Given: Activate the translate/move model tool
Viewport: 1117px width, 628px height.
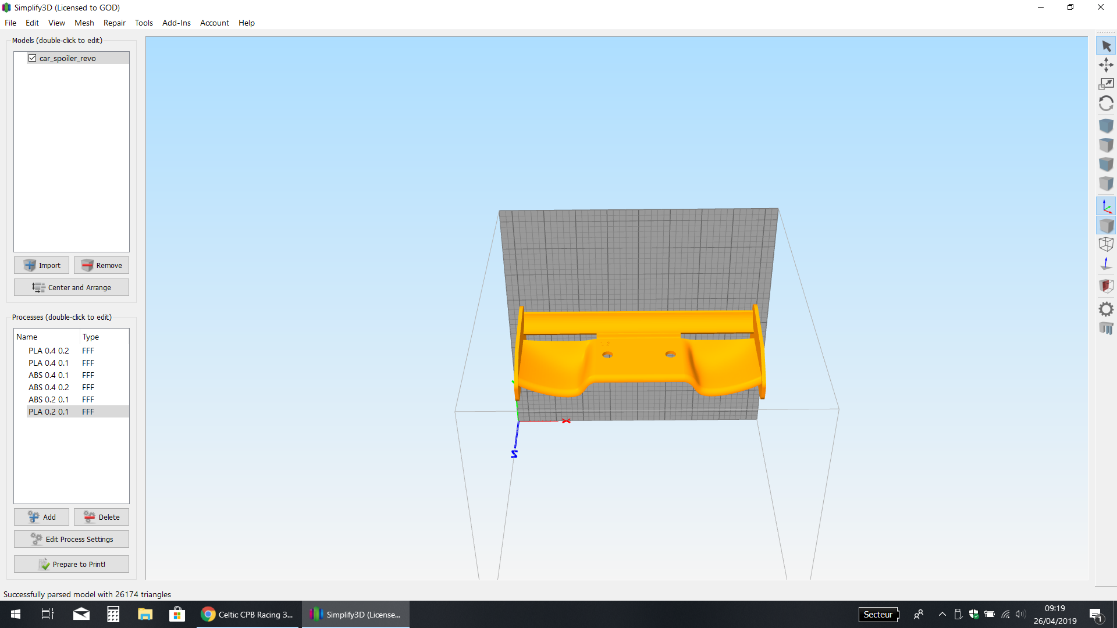Looking at the screenshot, I should click(1106, 65).
